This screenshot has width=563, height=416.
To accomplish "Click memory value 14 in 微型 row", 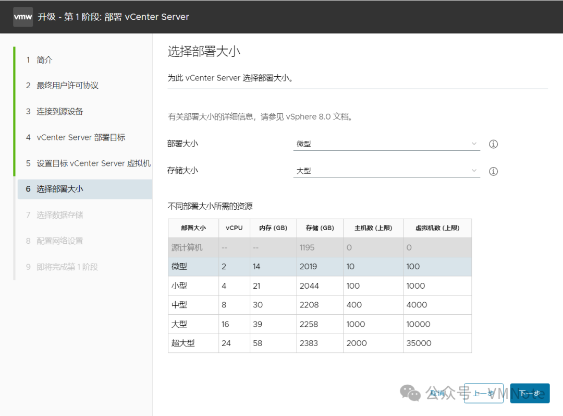I will point(256,266).
